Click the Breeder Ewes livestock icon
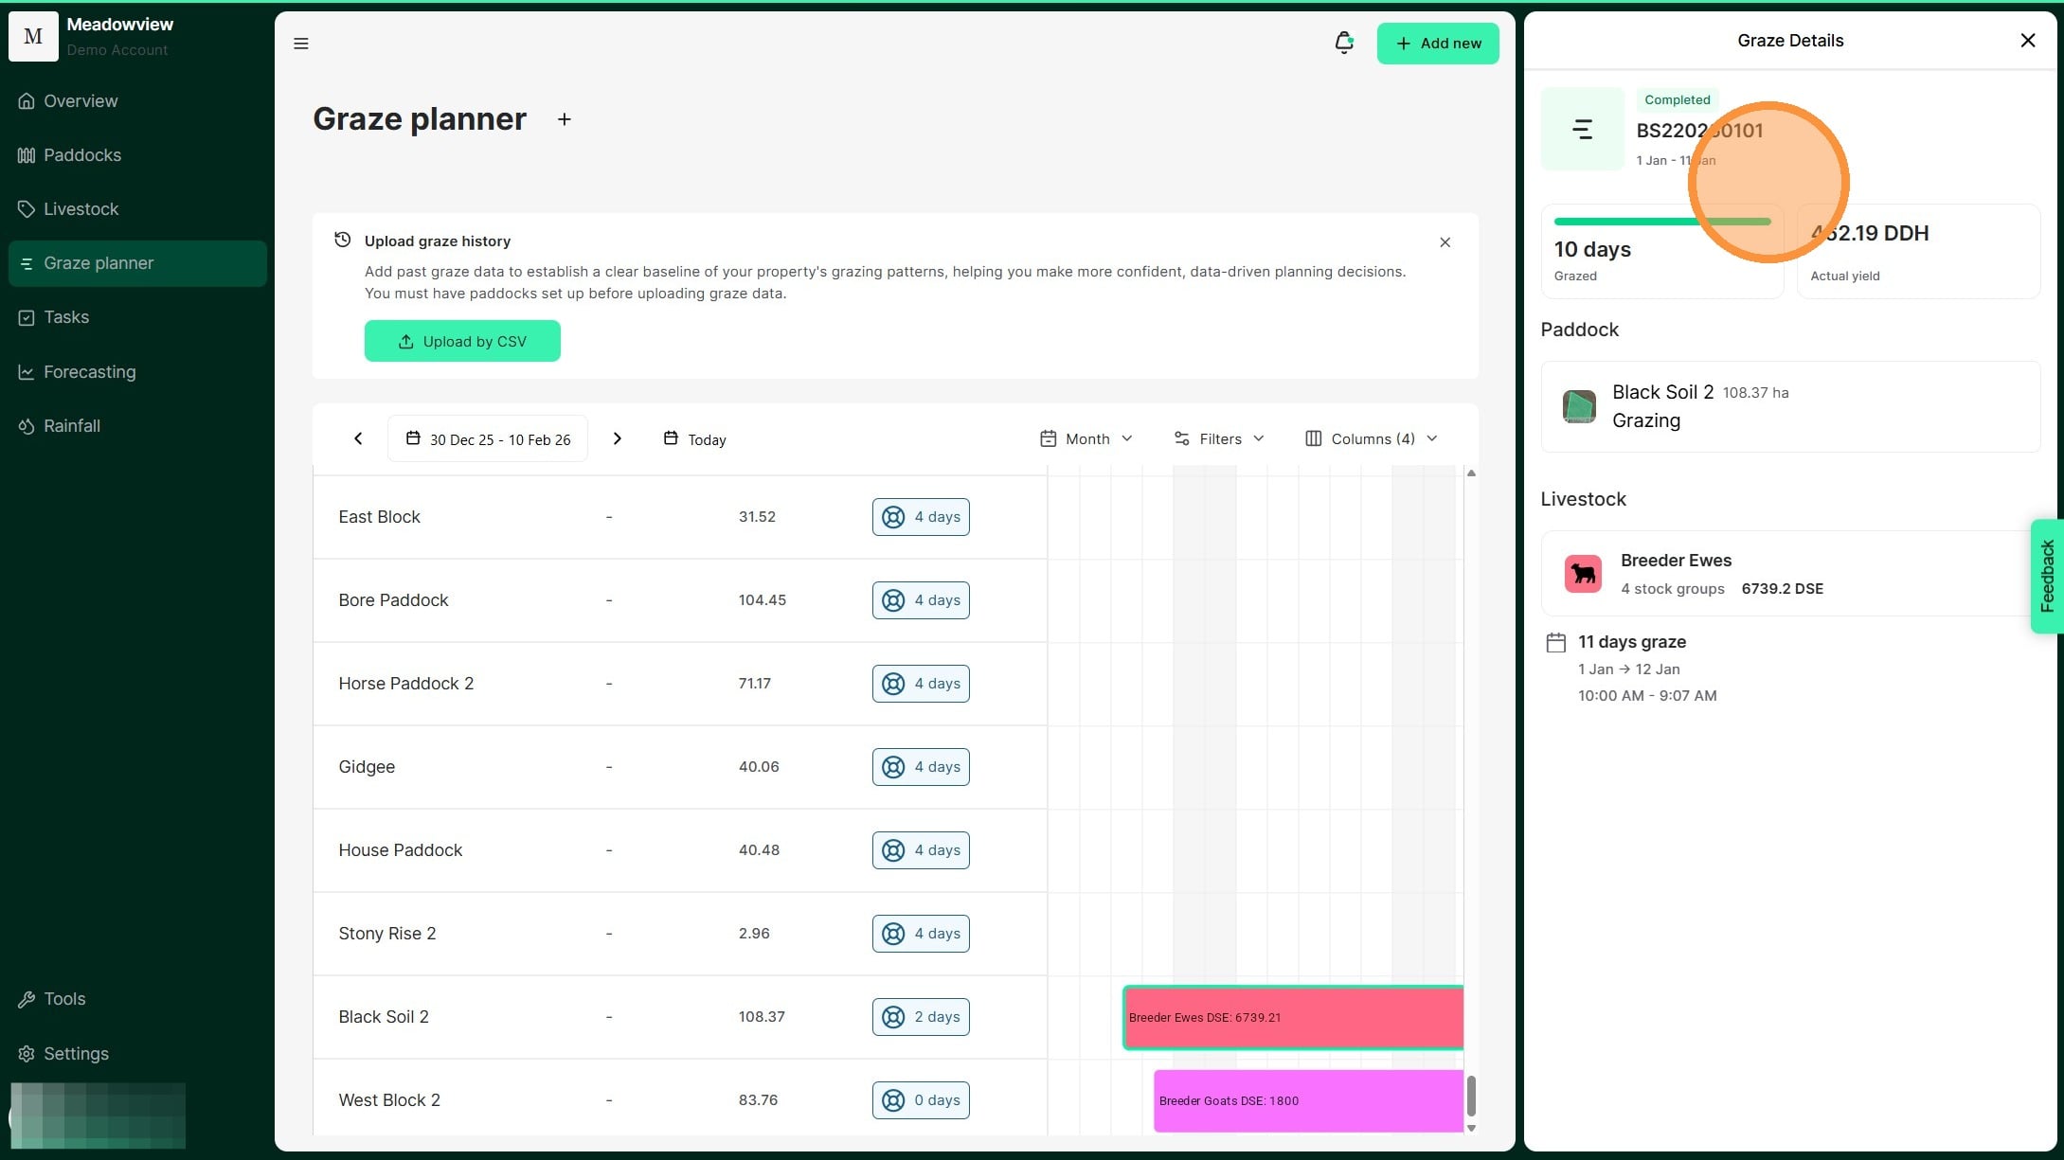 pos(1583,574)
